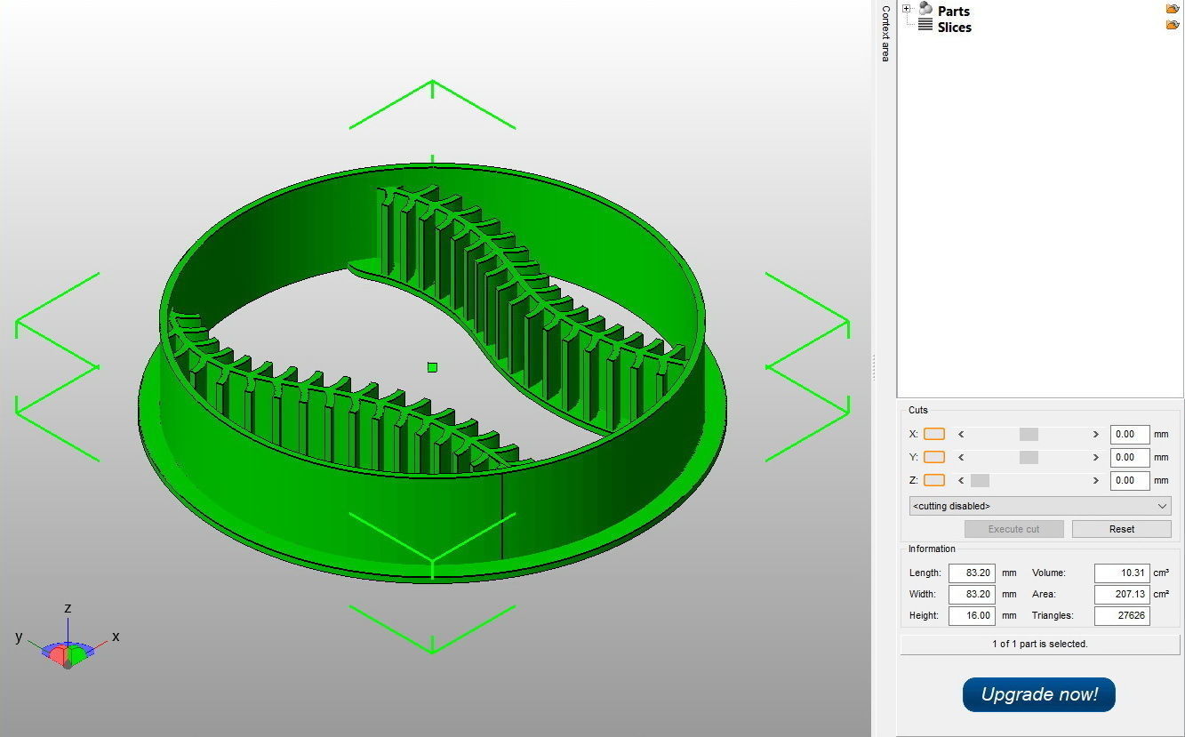Click the Height value 16.00
This screenshot has height=737, width=1185.
971,616
